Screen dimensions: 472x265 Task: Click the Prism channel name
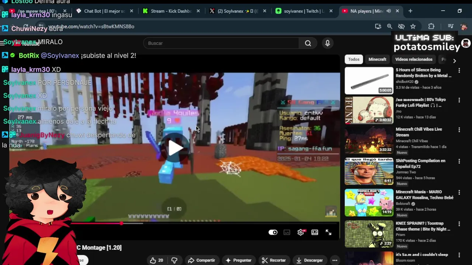pyautogui.click(x=400, y=235)
